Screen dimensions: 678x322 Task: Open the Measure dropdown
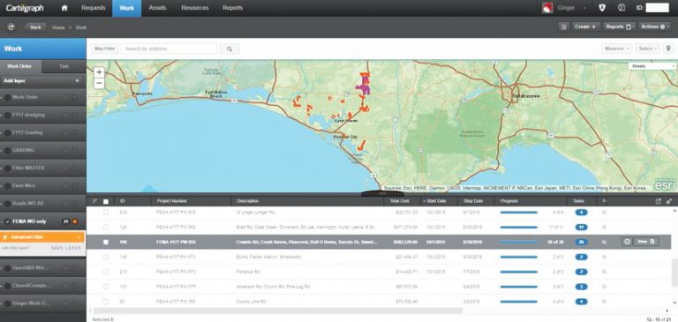pos(616,49)
